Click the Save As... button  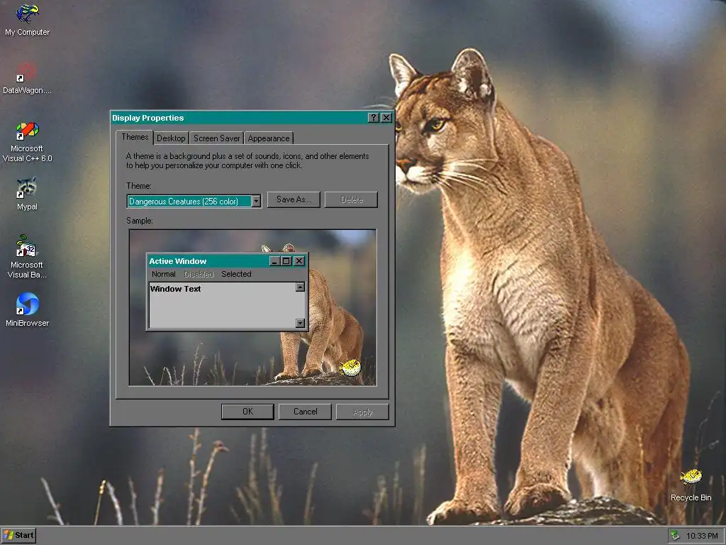[x=294, y=199]
